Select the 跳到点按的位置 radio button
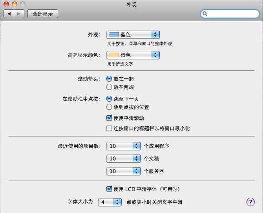The height and width of the screenshot is (213, 263). tap(109, 107)
